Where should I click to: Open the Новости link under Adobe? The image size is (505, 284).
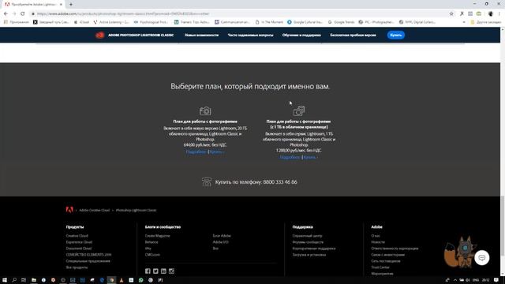click(378, 242)
